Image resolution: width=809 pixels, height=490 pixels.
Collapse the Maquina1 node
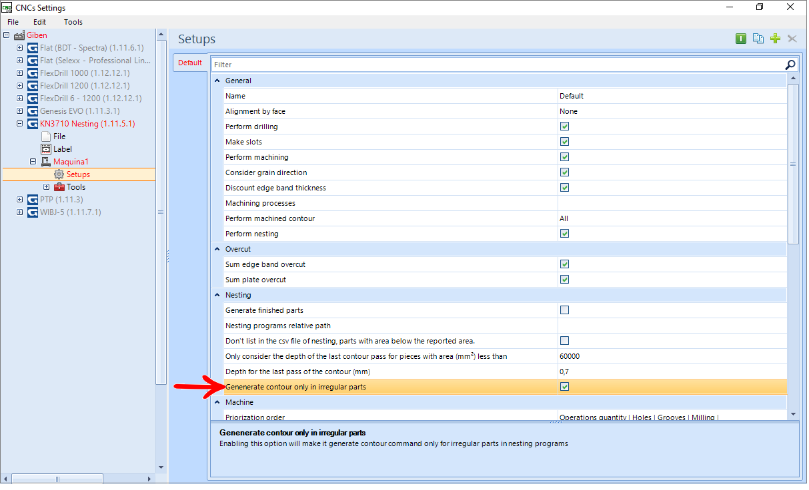[x=33, y=162]
